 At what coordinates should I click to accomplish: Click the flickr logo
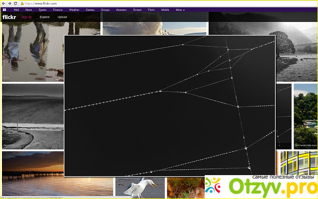(10, 17)
